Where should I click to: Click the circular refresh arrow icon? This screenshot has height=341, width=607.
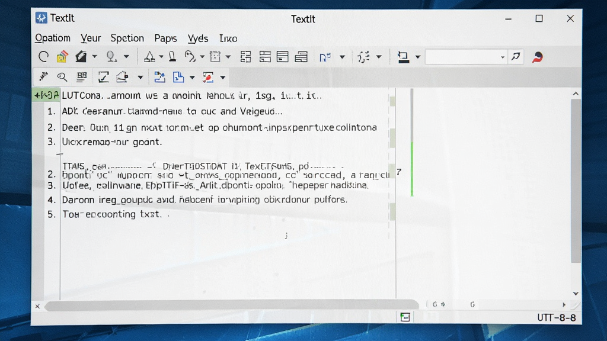[43, 57]
